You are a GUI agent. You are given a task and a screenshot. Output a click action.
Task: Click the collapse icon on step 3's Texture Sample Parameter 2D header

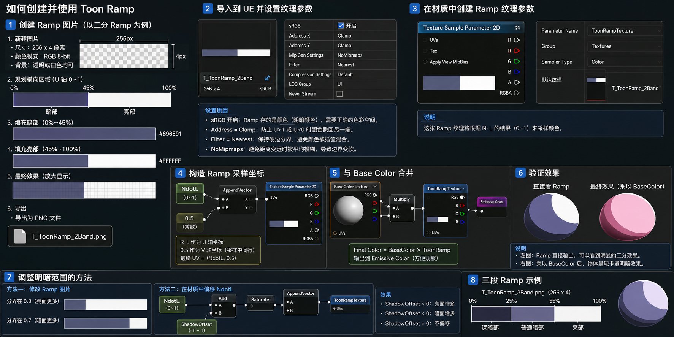[517, 28]
